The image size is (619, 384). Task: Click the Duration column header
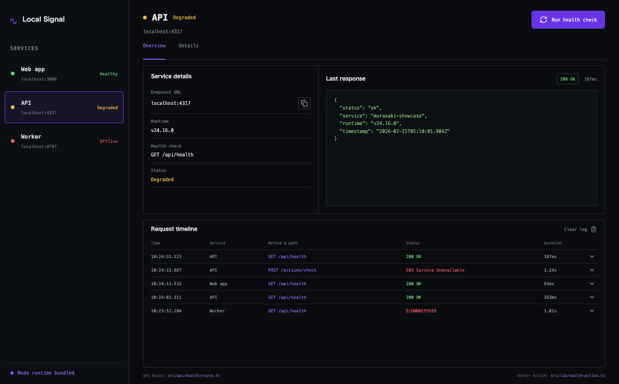click(553, 243)
